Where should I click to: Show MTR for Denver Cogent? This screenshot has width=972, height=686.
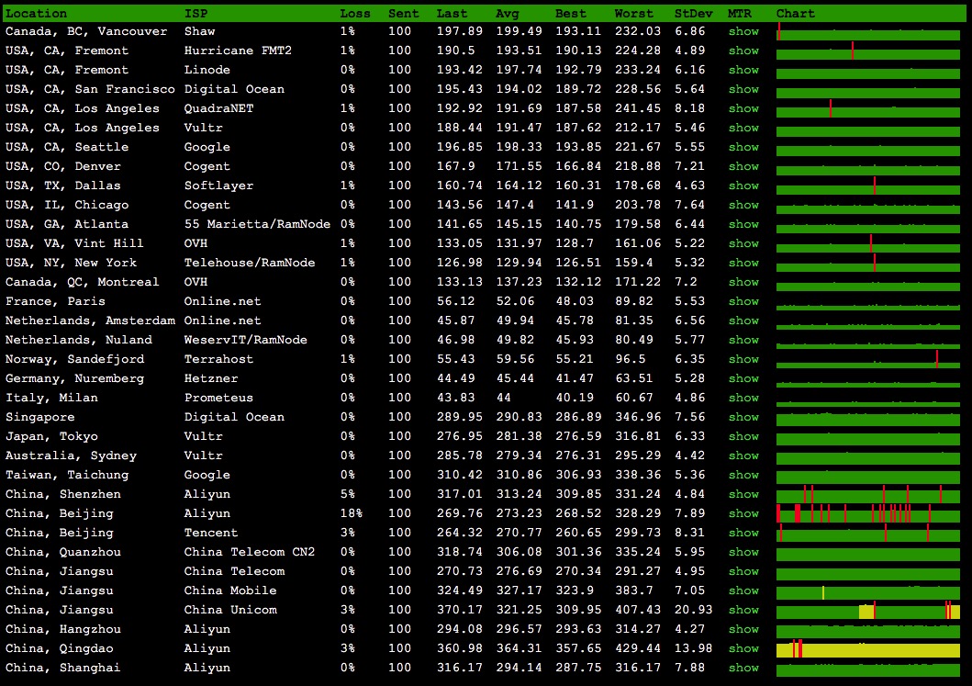click(x=743, y=165)
